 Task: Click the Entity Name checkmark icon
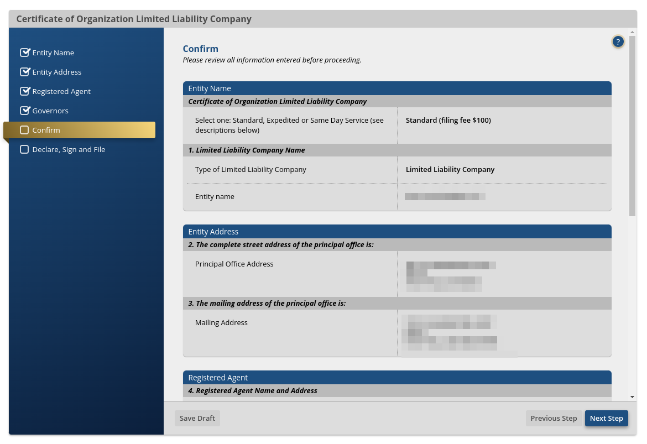(x=24, y=53)
